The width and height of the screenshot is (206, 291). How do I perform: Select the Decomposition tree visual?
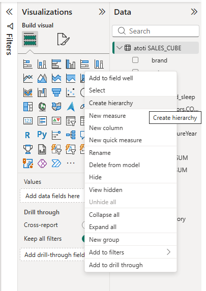click(71, 135)
